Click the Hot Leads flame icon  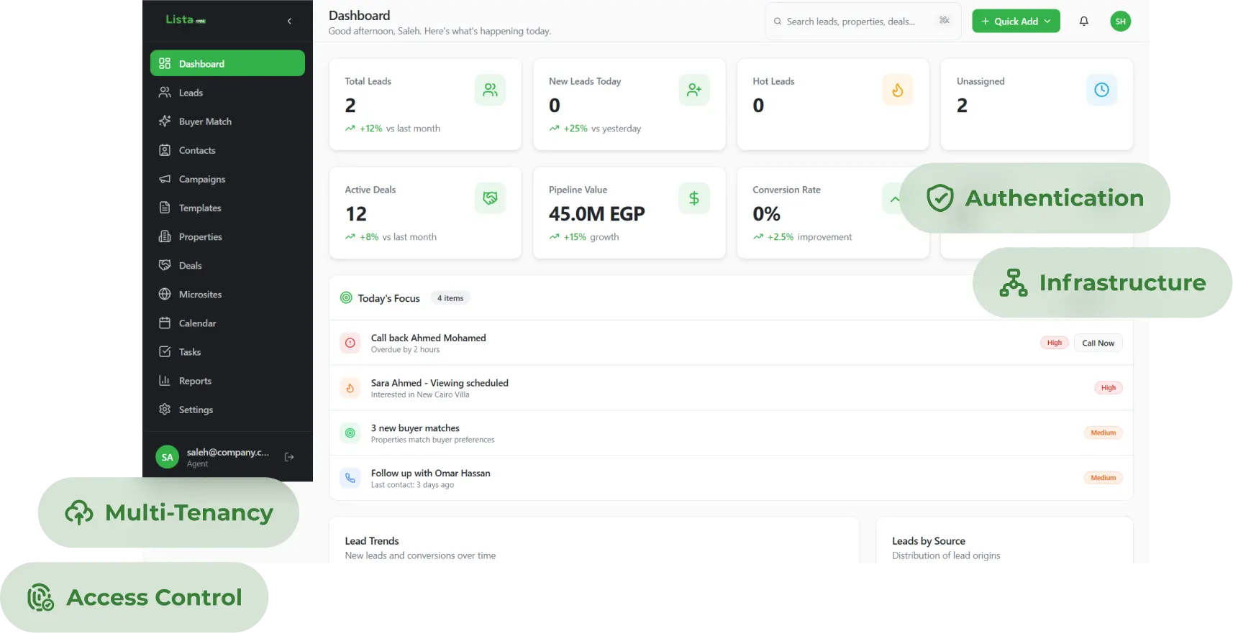tap(897, 90)
